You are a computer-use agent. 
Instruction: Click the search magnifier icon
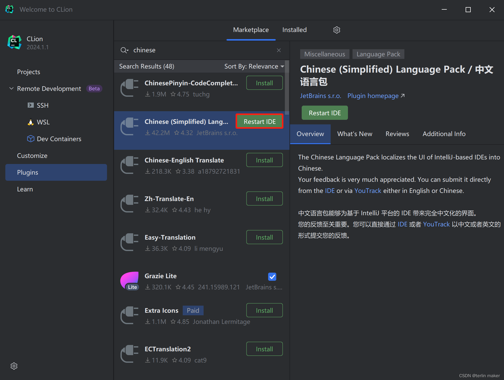123,50
